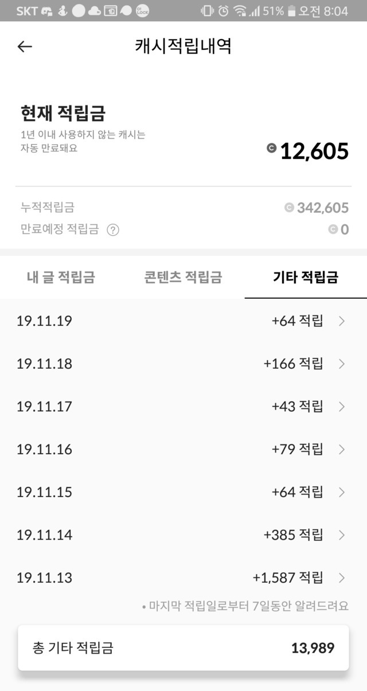Expand the 19.11.18 entry chevron

point(342,364)
